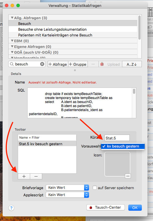This screenshot has height=221, width=153.
Task: Open the Tausch-Center
Action: point(106,208)
